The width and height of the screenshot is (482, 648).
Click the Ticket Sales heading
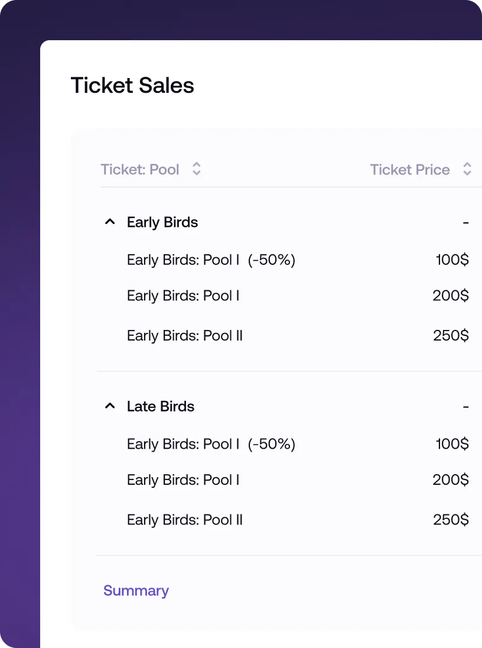pyautogui.click(x=132, y=85)
